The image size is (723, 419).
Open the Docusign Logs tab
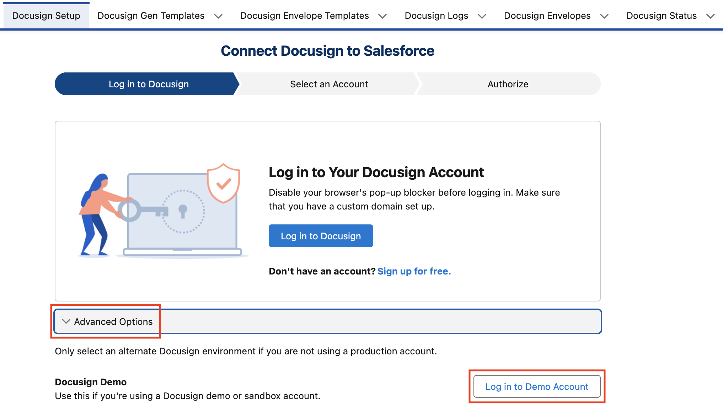[x=437, y=15]
